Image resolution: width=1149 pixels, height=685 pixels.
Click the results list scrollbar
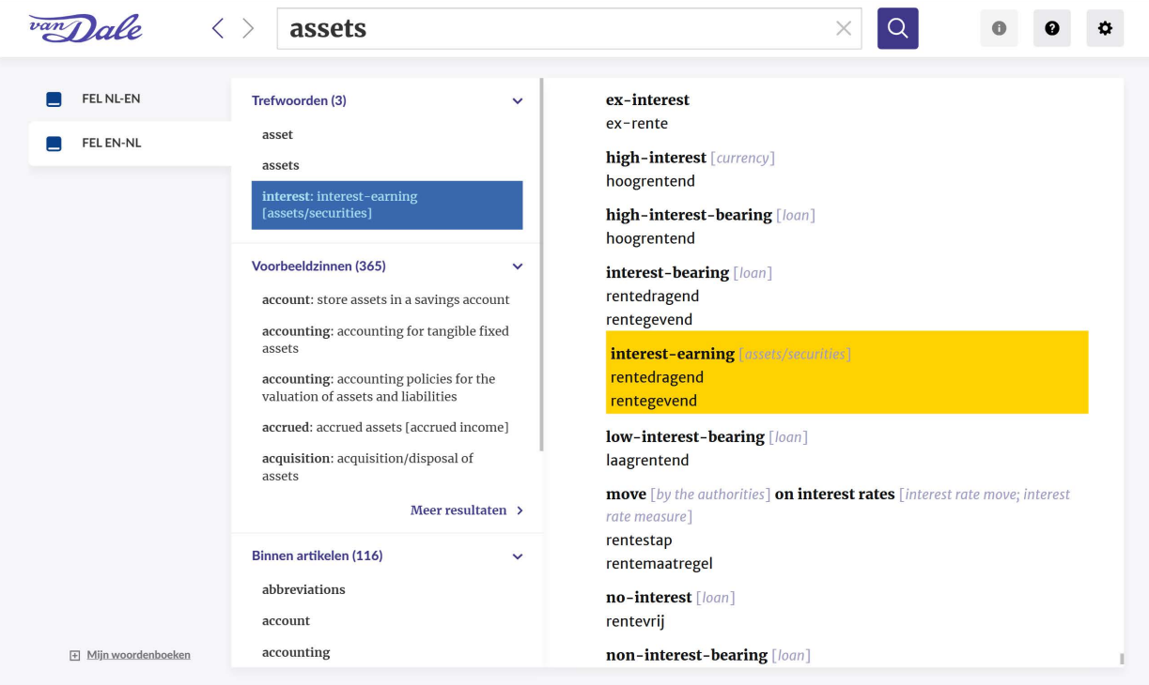point(541,266)
